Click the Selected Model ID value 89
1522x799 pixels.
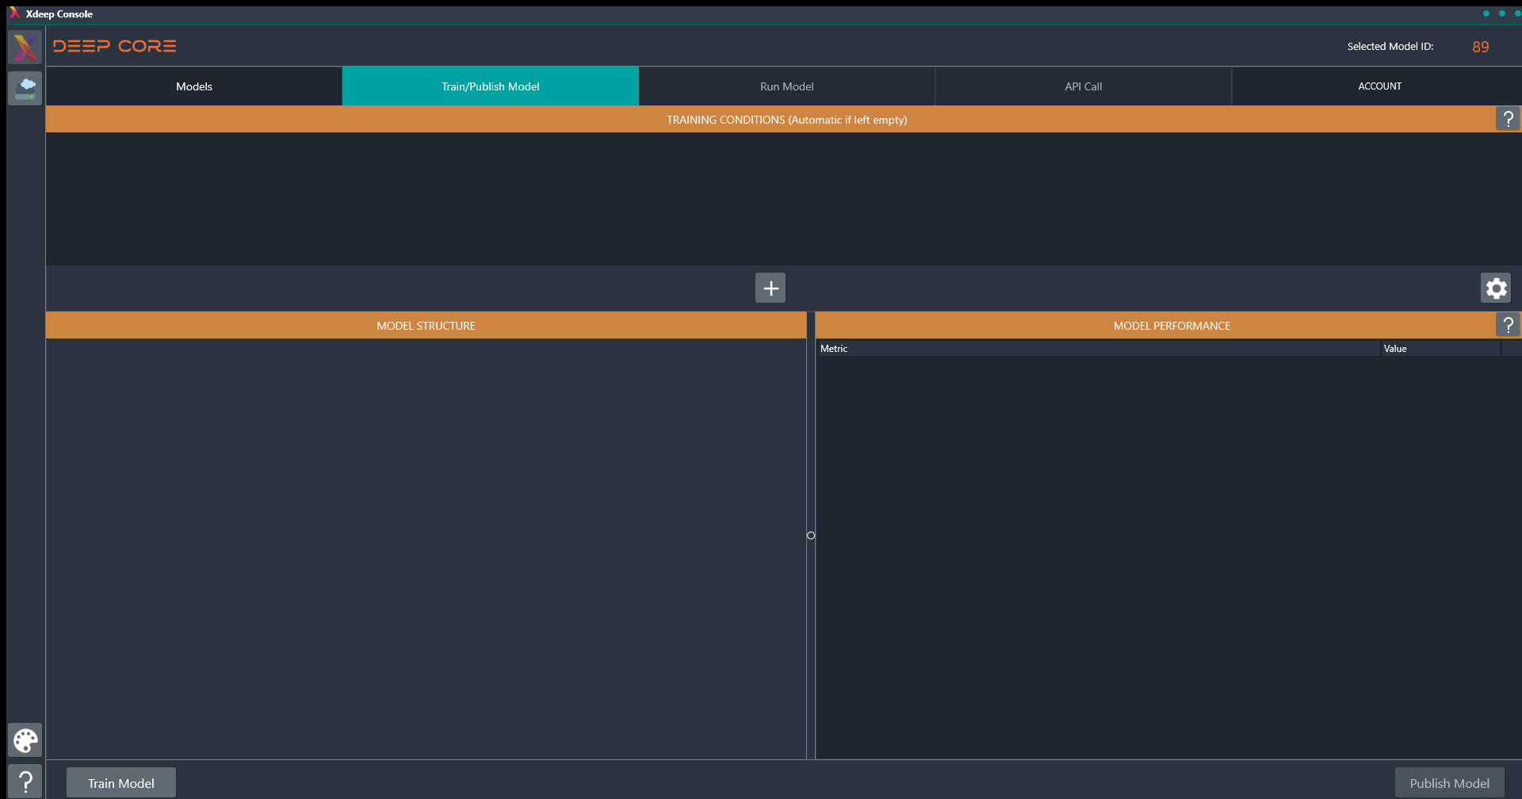1481,47
